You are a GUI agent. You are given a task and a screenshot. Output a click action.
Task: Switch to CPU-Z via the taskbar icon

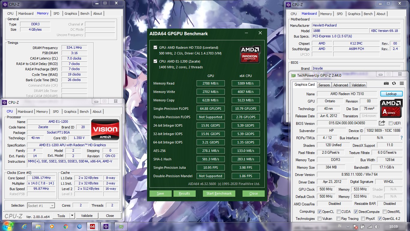click(x=106, y=226)
